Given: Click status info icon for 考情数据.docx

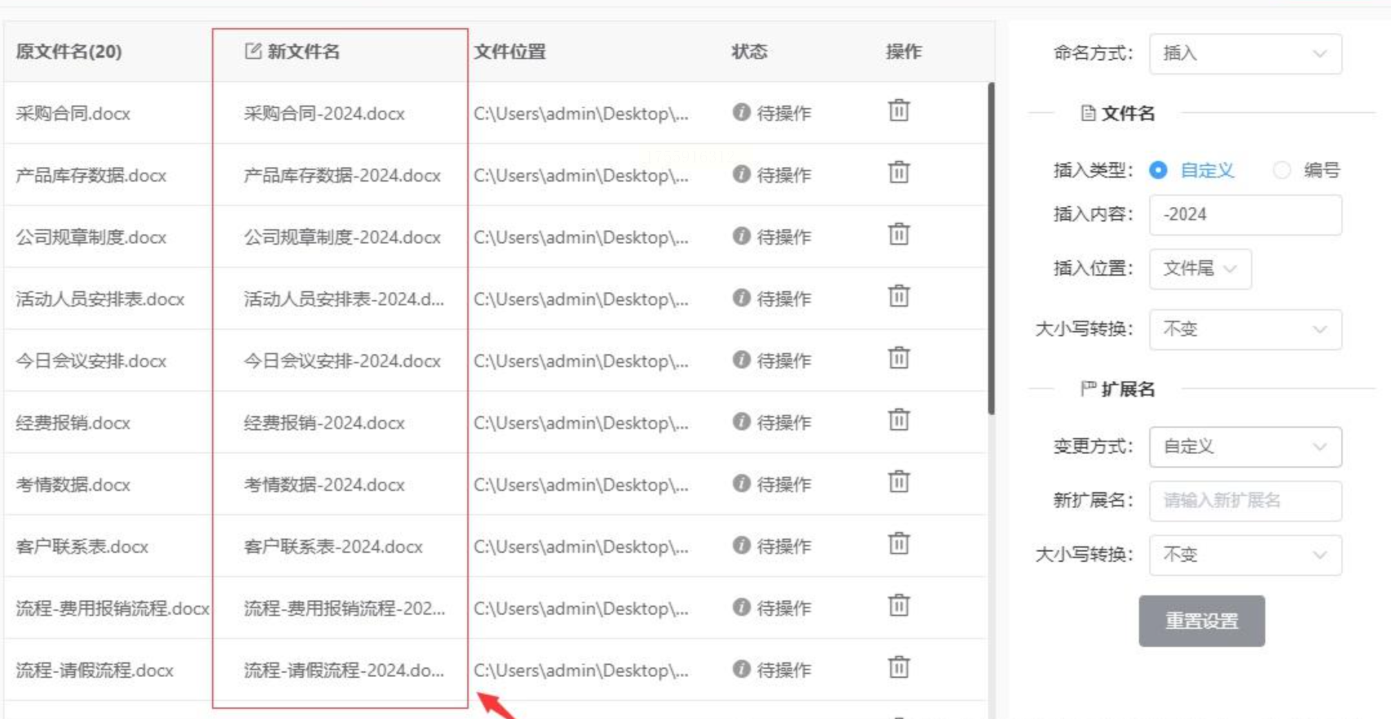Looking at the screenshot, I should [741, 483].
